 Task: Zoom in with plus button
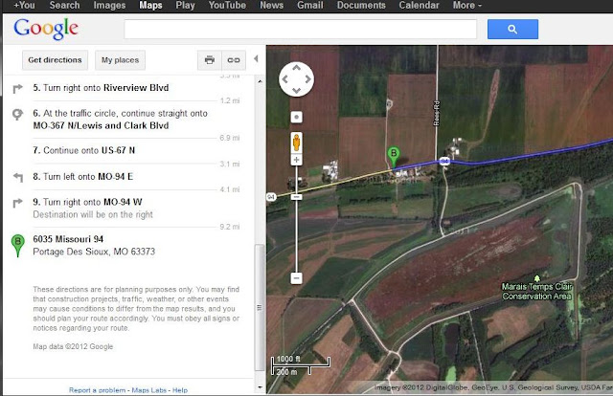pos(296,160)
